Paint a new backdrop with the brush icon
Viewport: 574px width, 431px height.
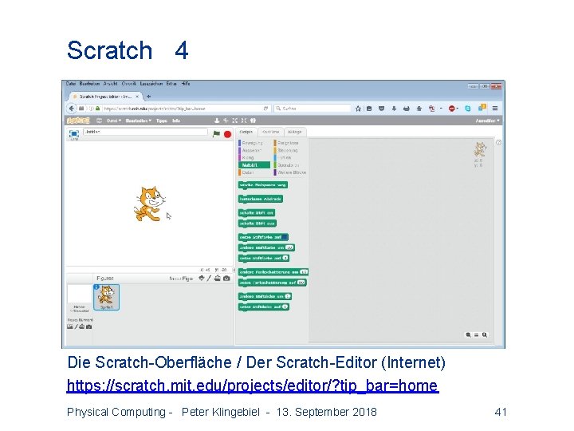[x=77, y=326]
